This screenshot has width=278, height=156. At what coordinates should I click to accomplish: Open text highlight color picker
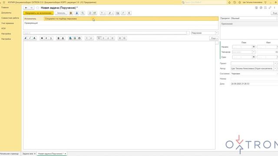point(58,38)
